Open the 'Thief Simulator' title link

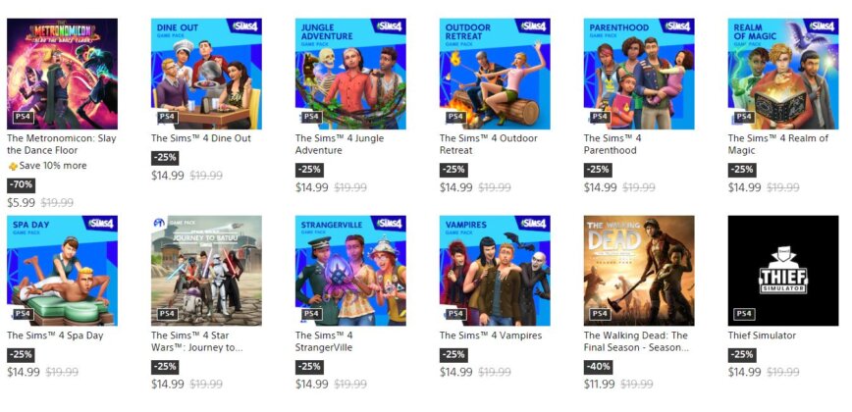point(762,335)
